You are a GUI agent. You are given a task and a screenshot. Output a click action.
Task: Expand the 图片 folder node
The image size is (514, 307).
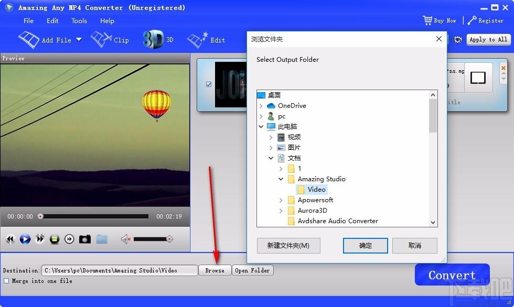(x=271, y=148)
